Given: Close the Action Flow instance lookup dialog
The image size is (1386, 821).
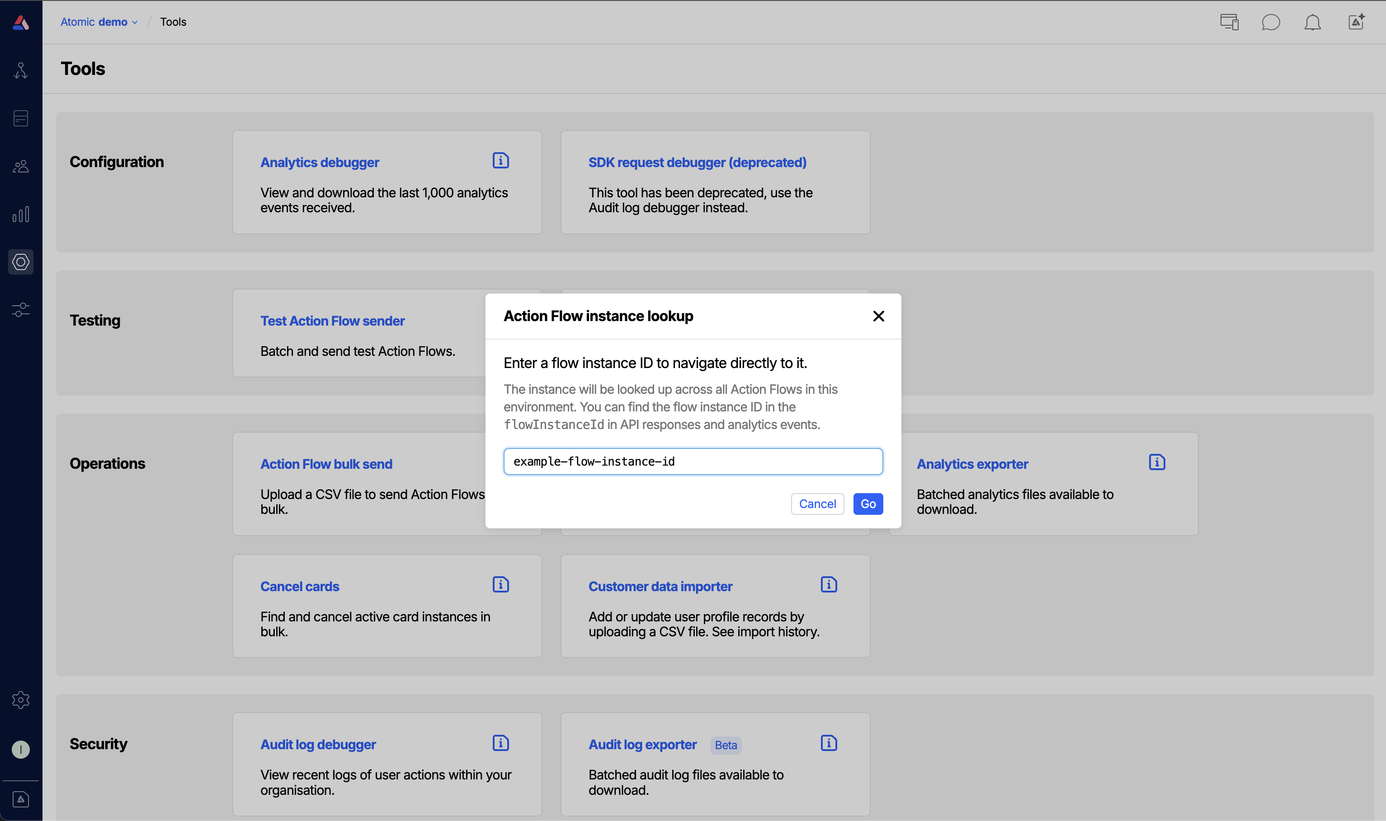Looking at the screenshot, I should [x=878, y=316].
